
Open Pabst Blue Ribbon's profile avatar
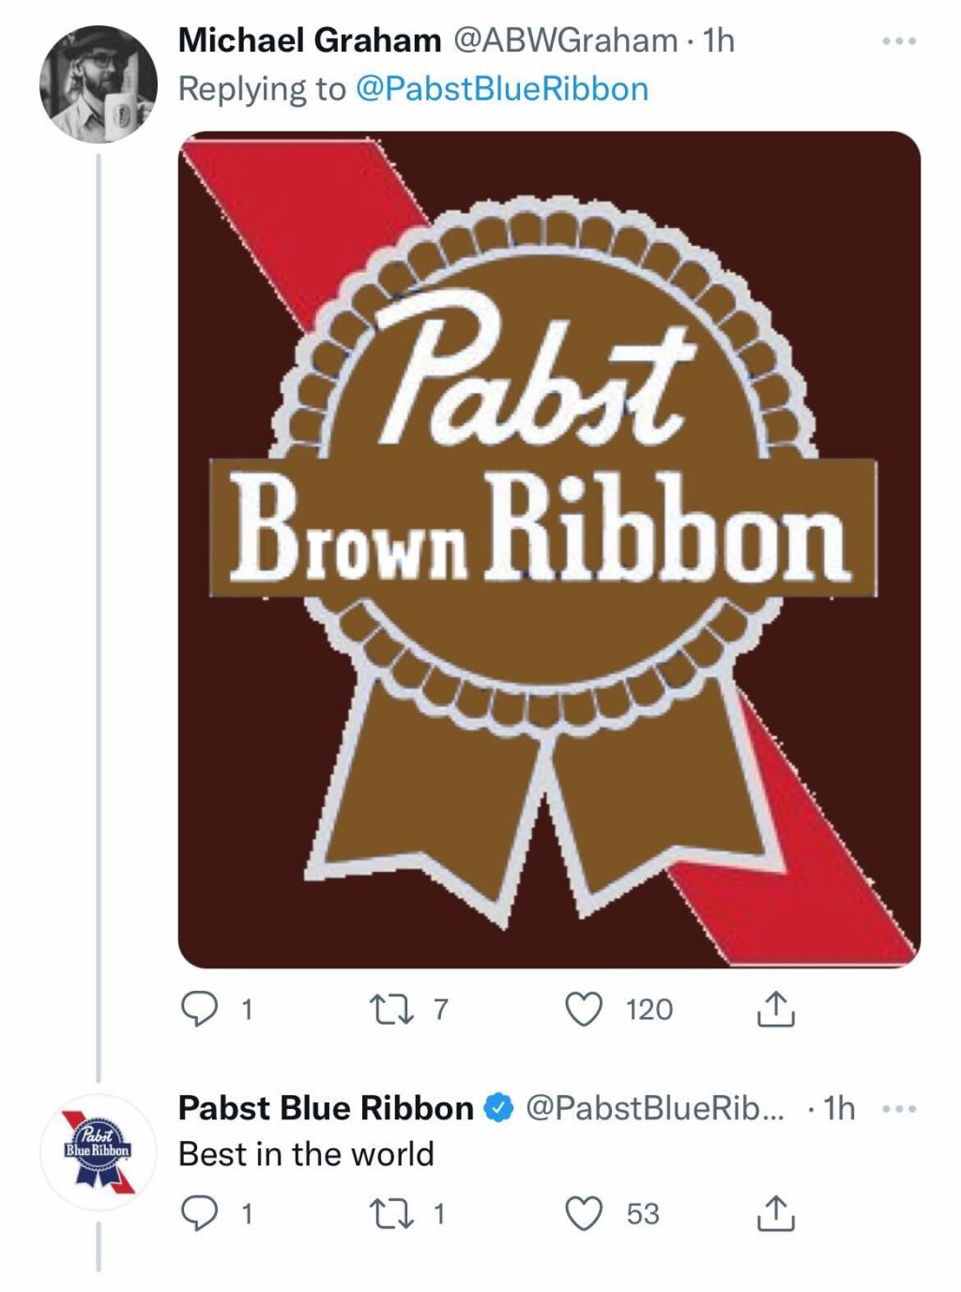click(x=98, y=1150)
